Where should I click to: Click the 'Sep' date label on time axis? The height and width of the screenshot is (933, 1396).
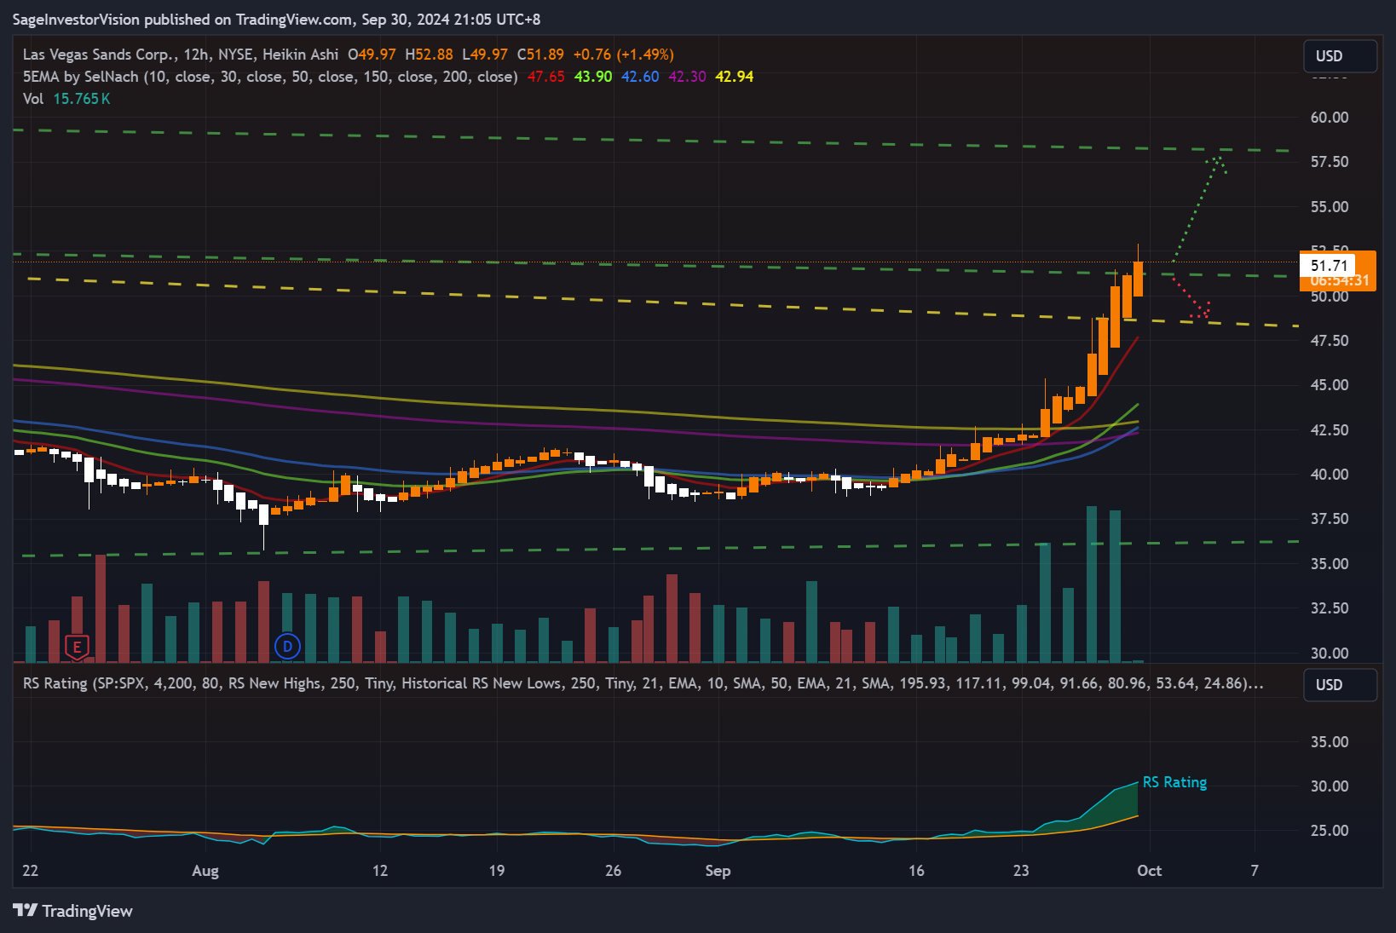[x=718, y=871]
